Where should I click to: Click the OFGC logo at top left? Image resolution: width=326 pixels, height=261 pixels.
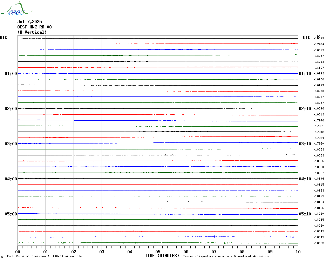[x=16, y=8]
